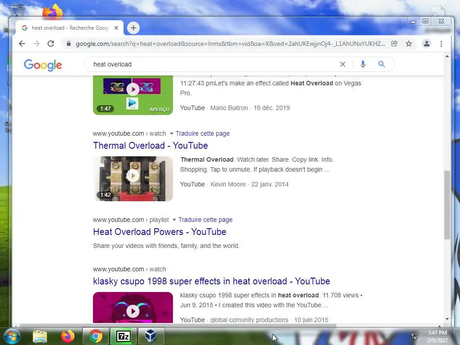Click the padlock site info icon
460x345 pixels.
click(69, 44)
